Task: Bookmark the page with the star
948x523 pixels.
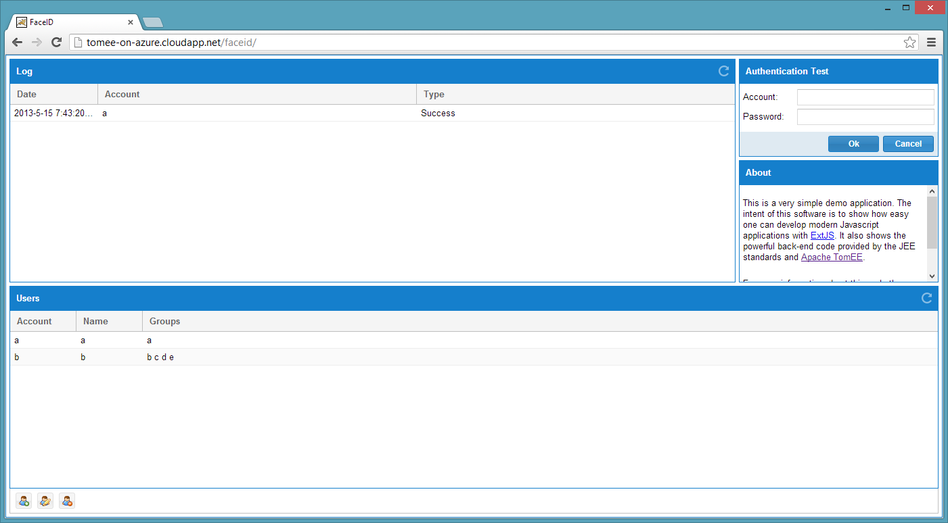Action: coord(909,42)
